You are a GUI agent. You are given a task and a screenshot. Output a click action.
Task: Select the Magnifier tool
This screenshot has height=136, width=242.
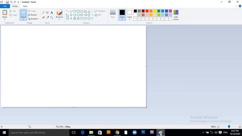pyautogui.click(x=51, y=18)
